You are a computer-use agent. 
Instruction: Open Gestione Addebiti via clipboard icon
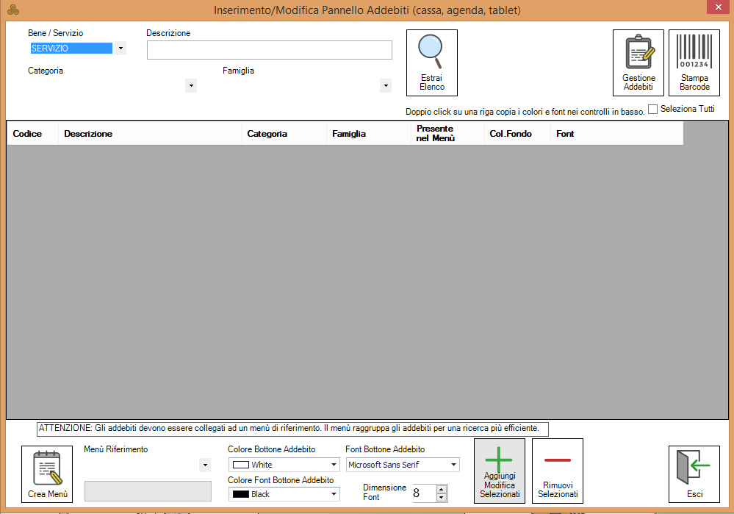(x=638, y=55)
